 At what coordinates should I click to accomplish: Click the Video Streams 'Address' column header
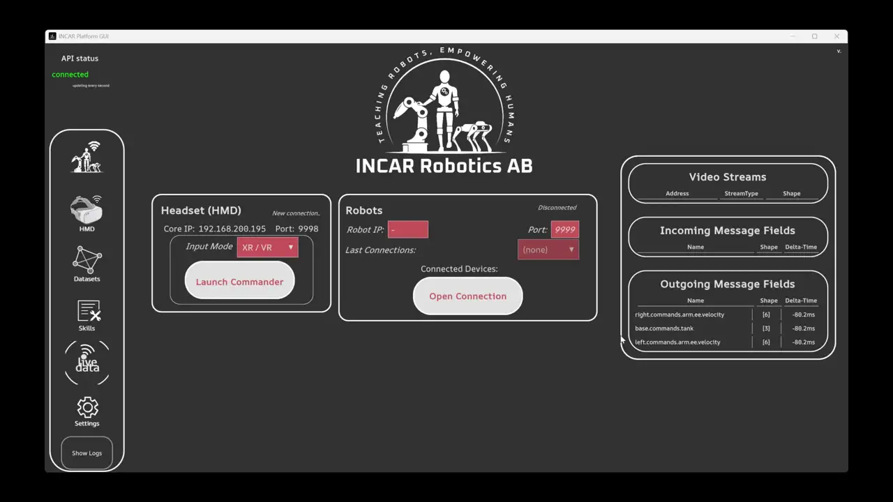point(677,194)
